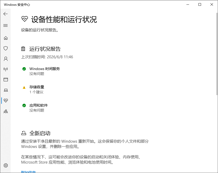This screenshot has height=173, width=218.
Task: Click the 设备的运行状况报告 subtitle
Action: tap(40, 30)
